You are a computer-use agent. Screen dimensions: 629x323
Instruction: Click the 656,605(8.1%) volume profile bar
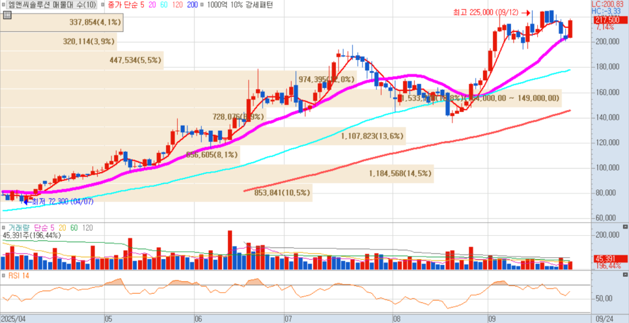pyautogui.click(x=120, y=155)
